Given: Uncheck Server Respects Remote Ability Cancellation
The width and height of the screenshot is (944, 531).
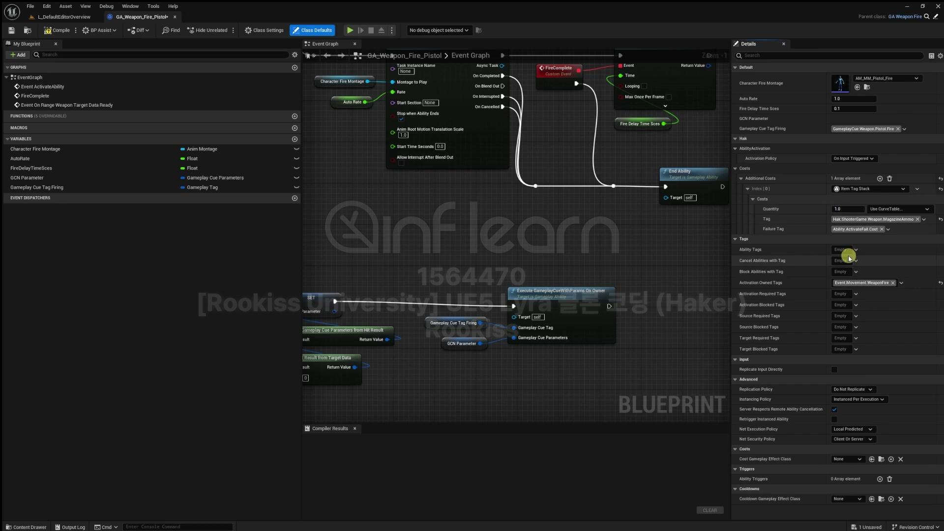Looking at the screenshot, I should 834,410.
